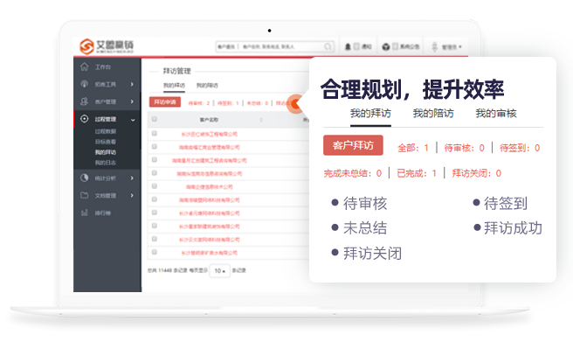
Task: Open the company link ending 矿泉水有限公司
Action: pos(210,253)
